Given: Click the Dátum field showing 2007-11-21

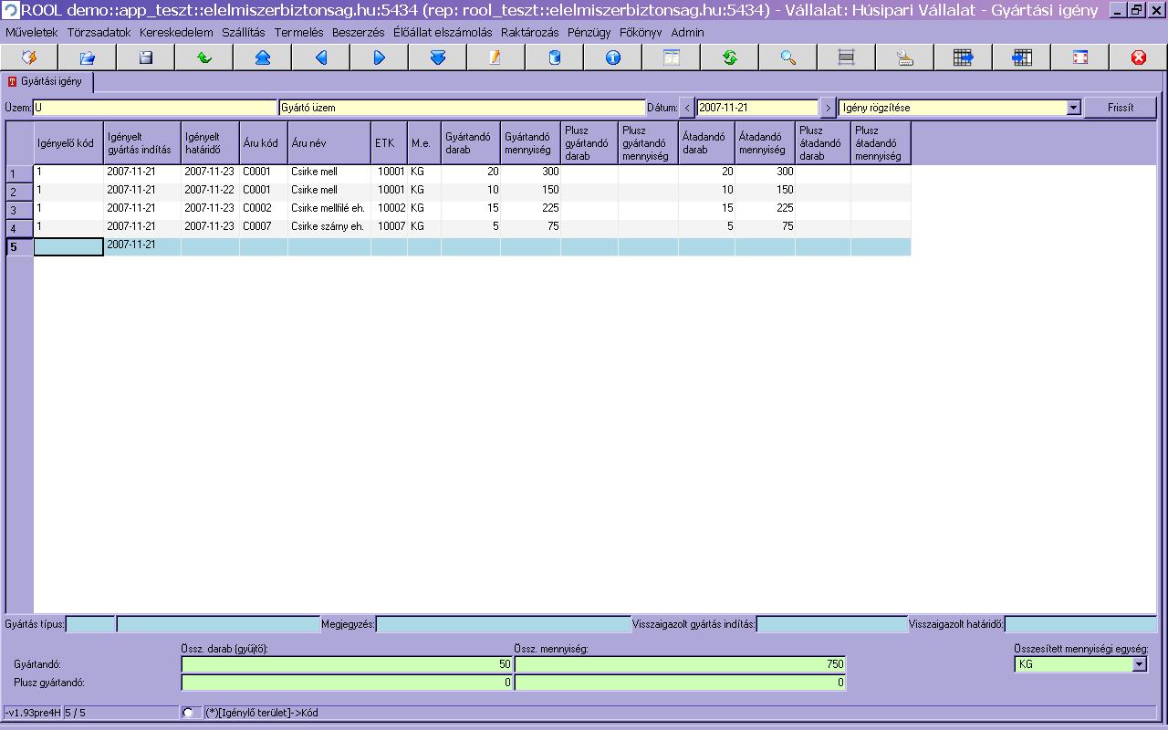Looking at the screenshot, I should 757,108.
